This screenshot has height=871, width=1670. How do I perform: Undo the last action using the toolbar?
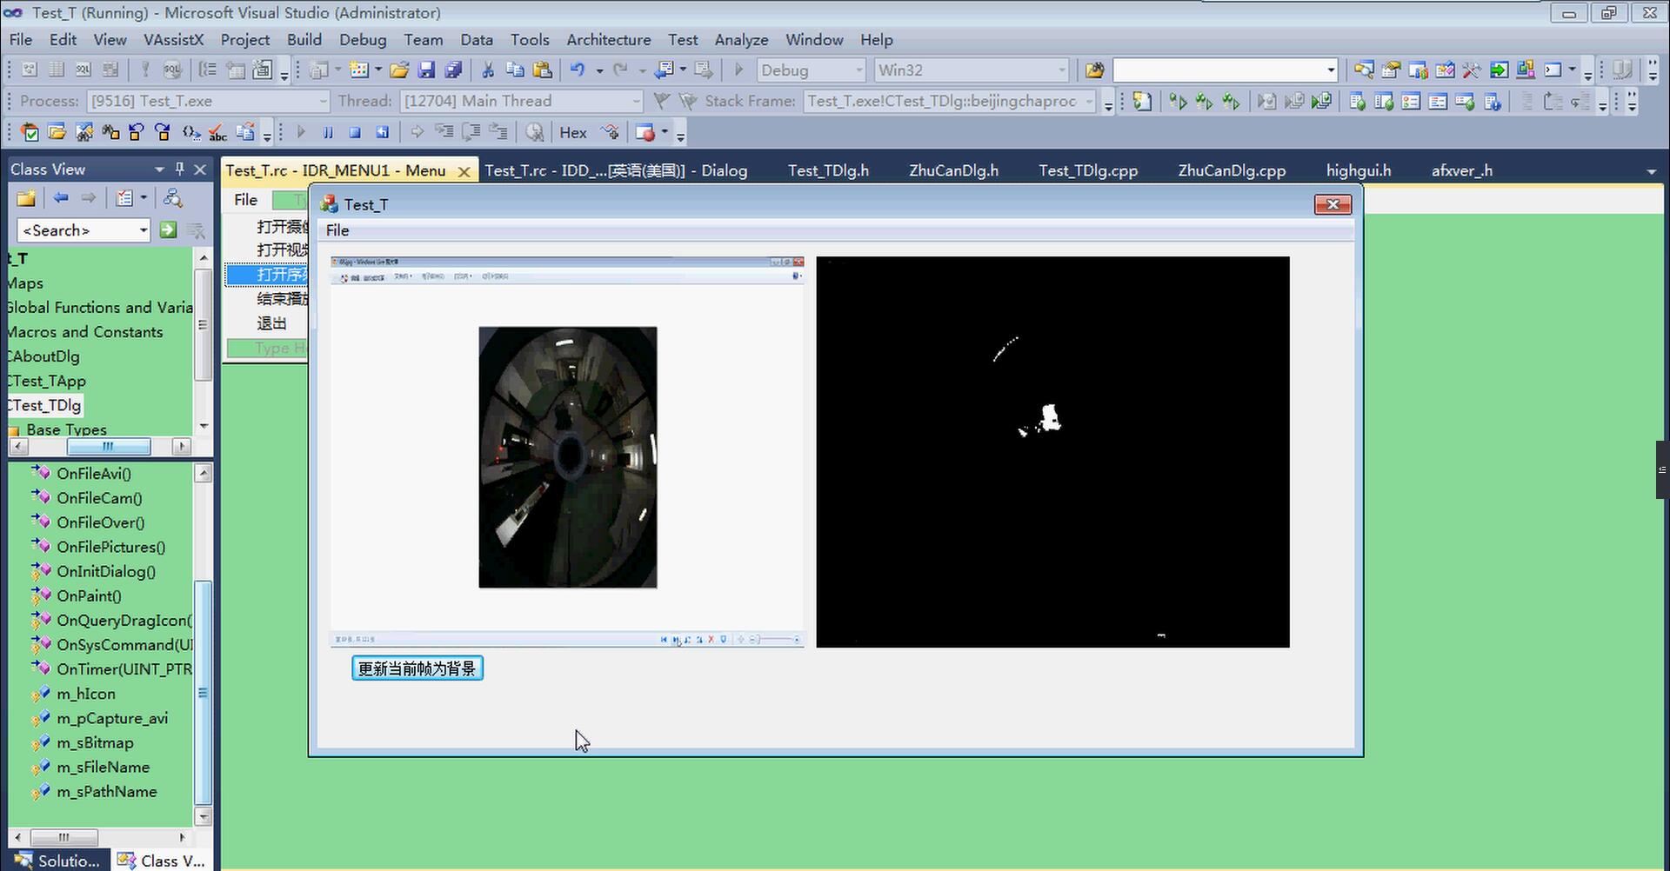tap(578, 70)
